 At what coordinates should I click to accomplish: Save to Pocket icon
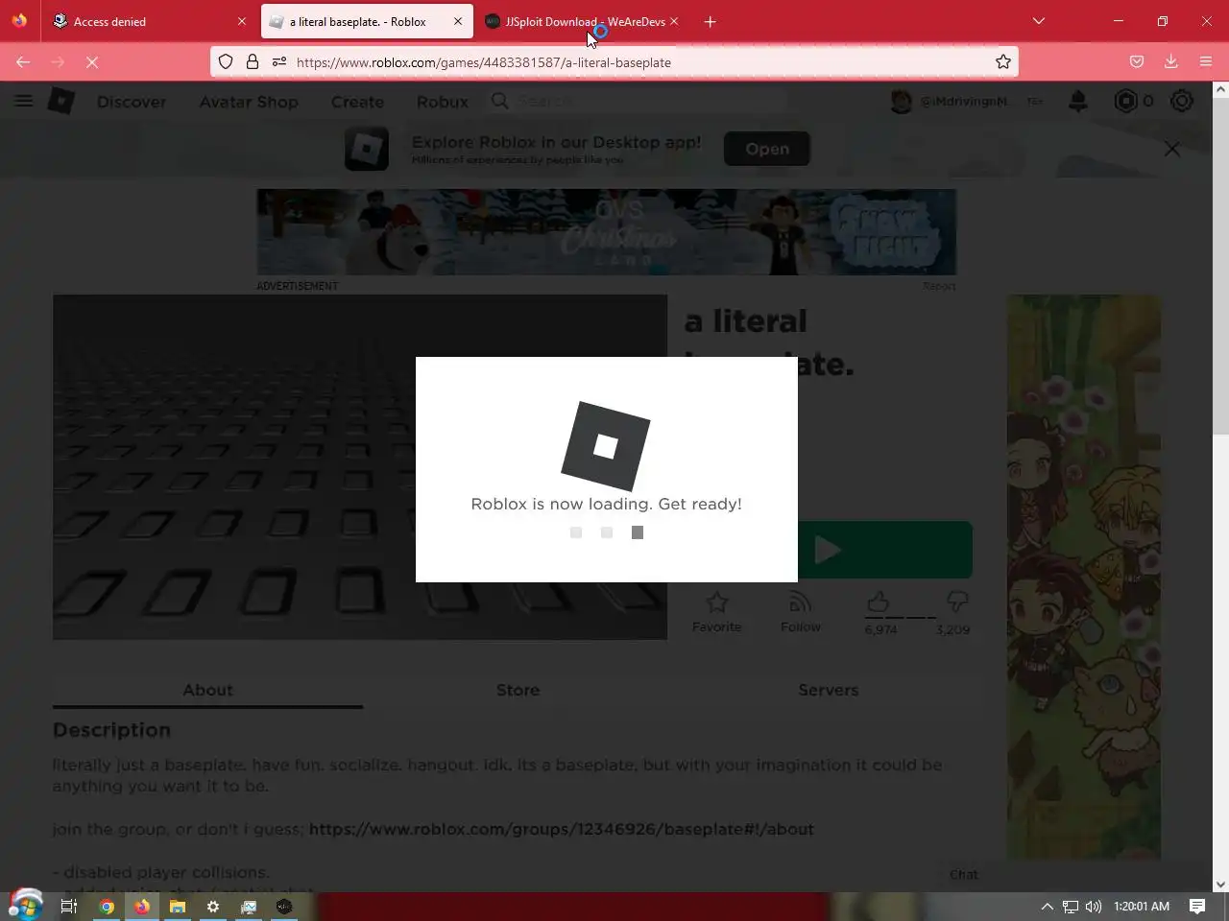[x=1137, y=61]
